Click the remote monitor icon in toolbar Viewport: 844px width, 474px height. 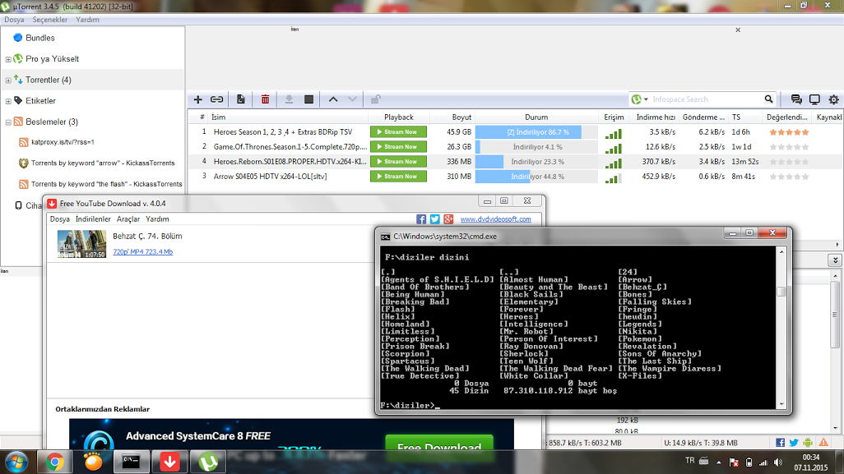click(814, 99)
